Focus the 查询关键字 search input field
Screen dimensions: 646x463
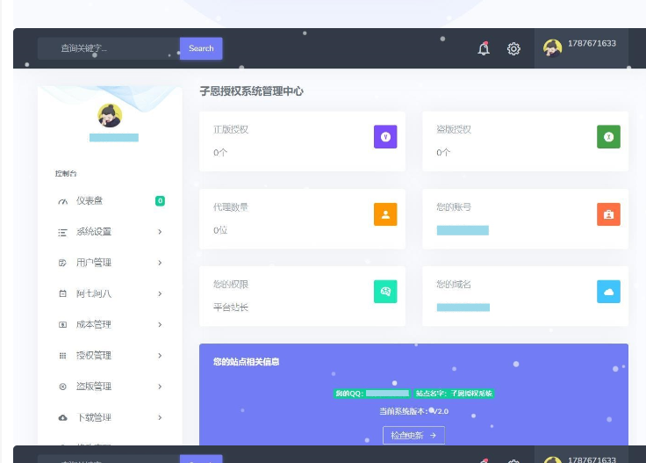(x=109, y=48)
